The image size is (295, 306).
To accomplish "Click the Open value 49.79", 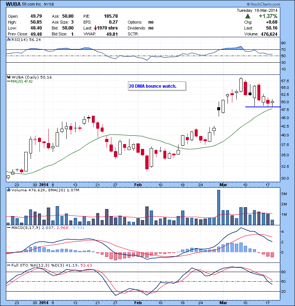I will [36, 16].
